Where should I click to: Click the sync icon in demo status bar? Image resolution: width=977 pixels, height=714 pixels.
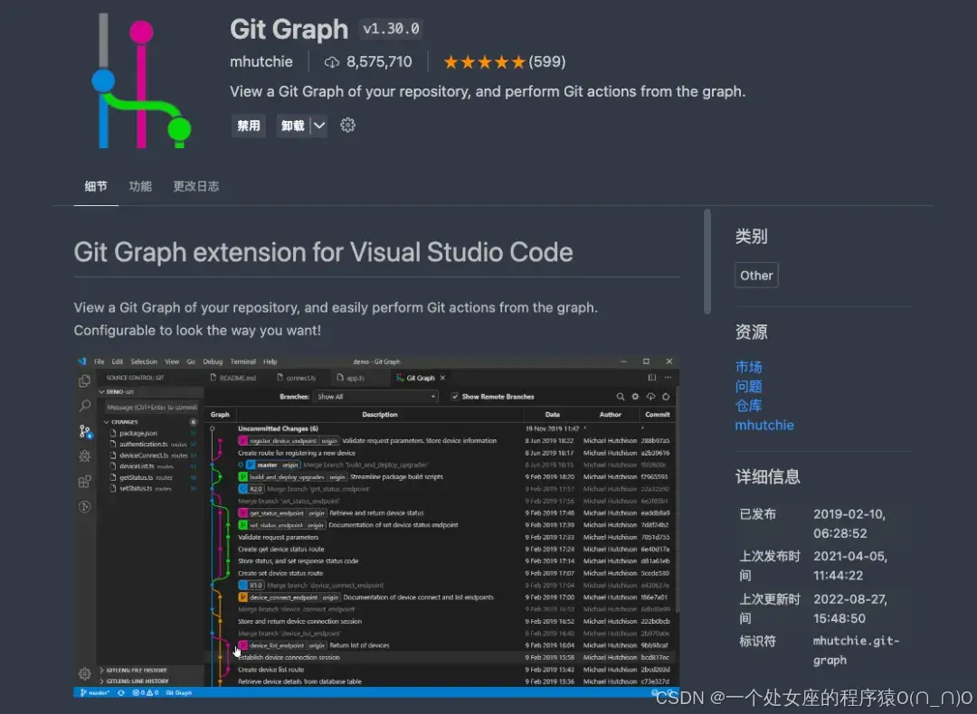(121, 692)
